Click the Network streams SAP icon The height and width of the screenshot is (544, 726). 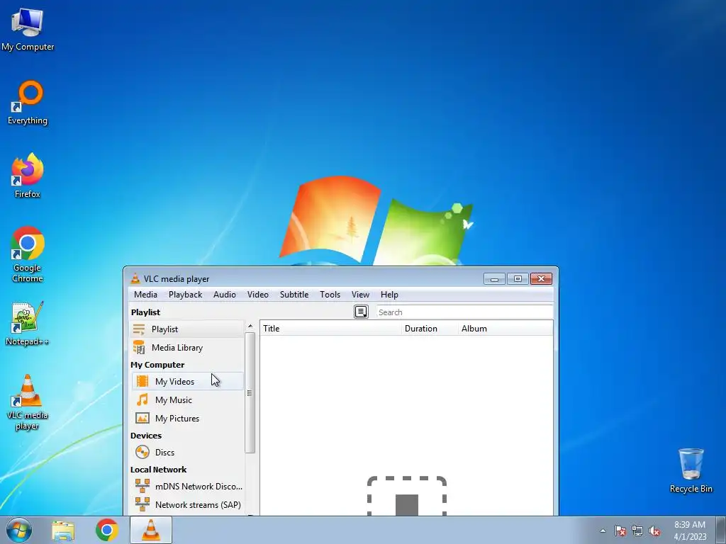click(142, 504)
